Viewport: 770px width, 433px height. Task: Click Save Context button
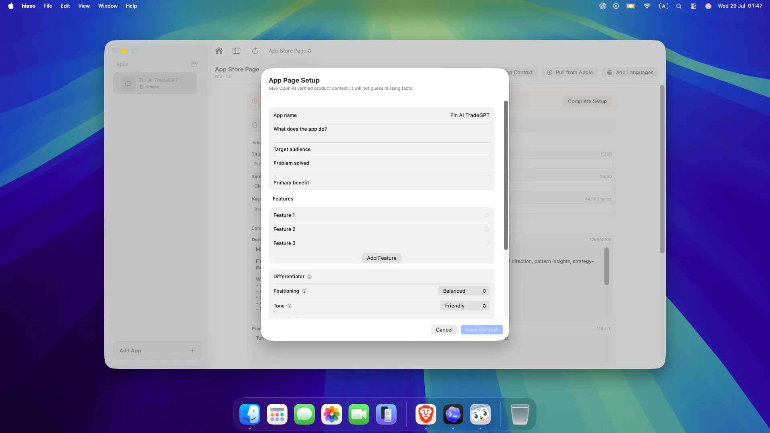481,330
